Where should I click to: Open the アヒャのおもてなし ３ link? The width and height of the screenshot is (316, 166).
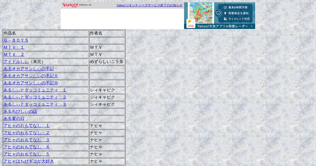[27, 140]
